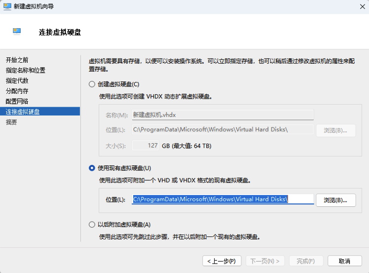Click the virtual disk header icon
The height and width of the screenshot is (273, 369).
(x=17, y=32)
